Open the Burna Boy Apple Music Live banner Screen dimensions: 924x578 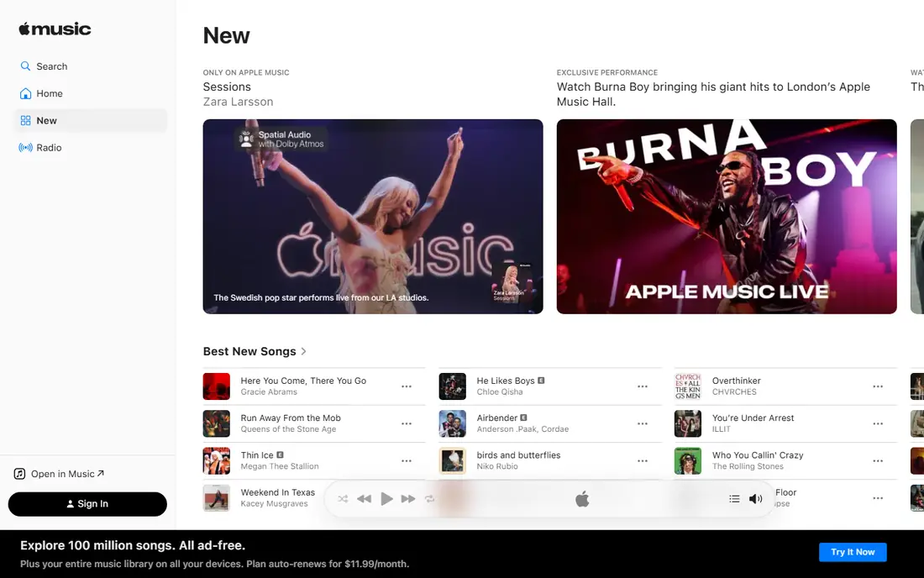pyautogui.click(x=727, y=216)
